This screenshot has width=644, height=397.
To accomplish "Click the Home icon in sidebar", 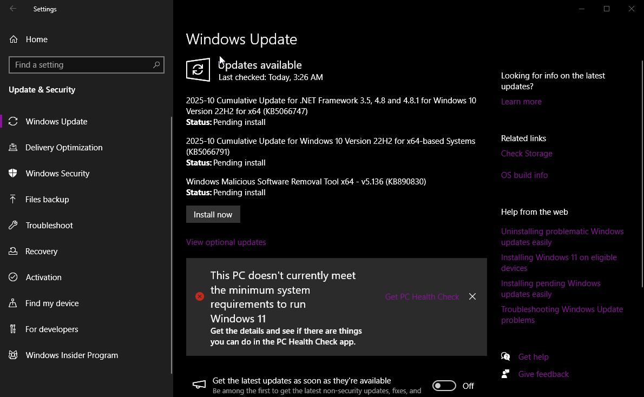I will pos(14,39).
